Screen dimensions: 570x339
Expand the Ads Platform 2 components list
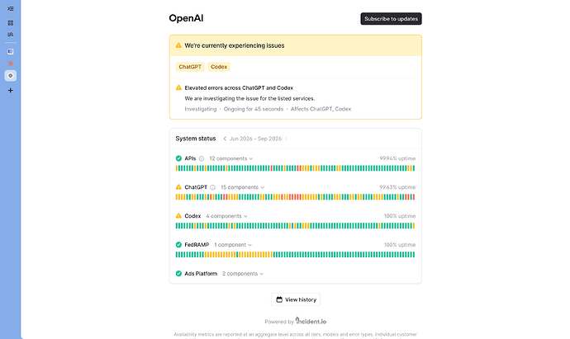[243, 274]
